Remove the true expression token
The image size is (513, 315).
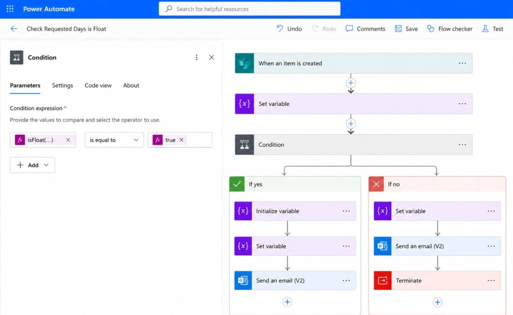click(181, 140)
